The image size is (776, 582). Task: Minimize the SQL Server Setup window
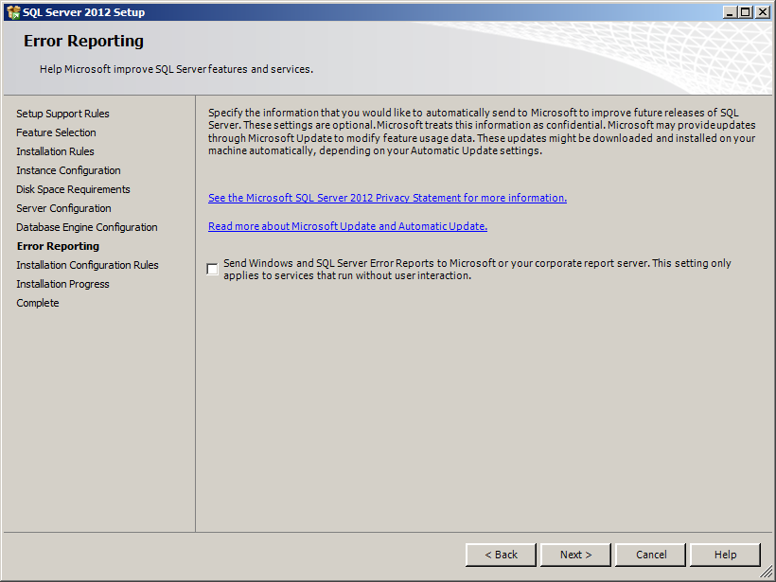730,12
